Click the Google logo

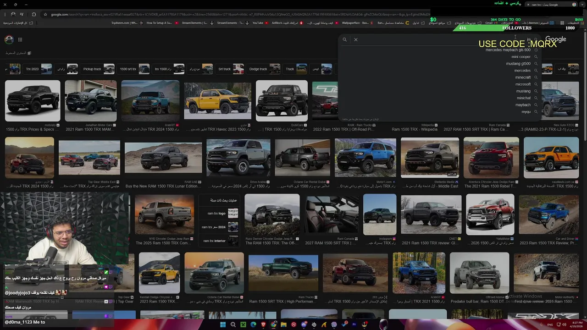[x=556, y=39]
